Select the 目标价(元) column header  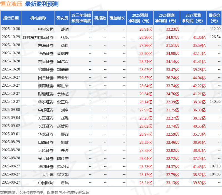click(214, 18)
